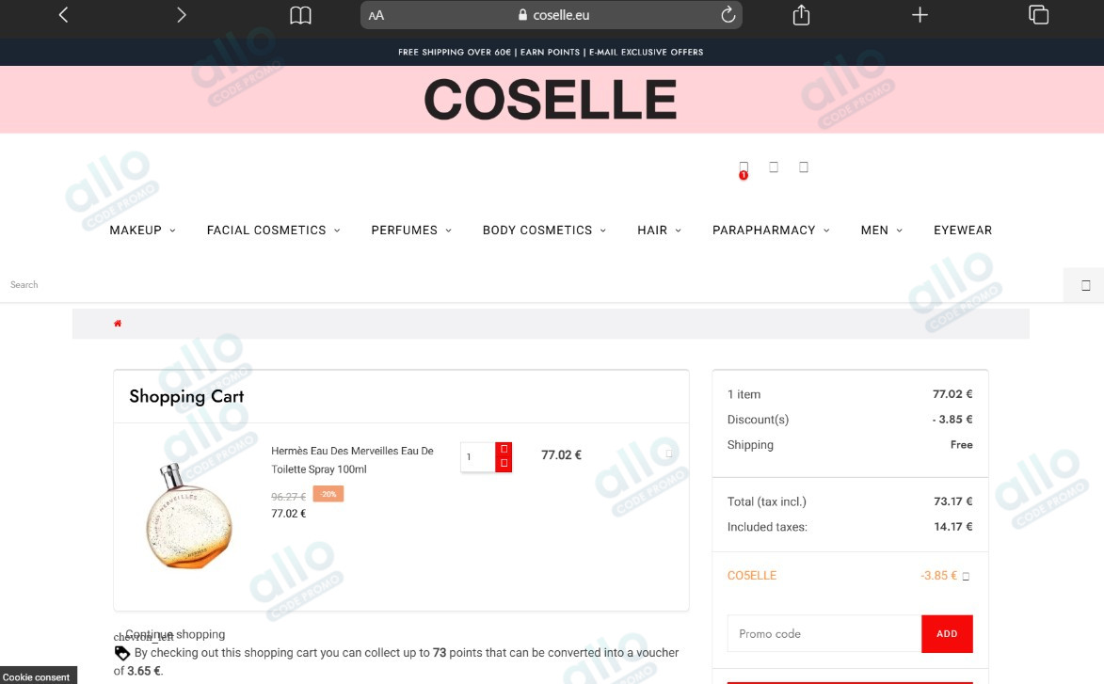Decrease quantity with the lower stepper arrow
Image resolution: width=1104 pixels, height=684 pixels.
click(504, 463)
